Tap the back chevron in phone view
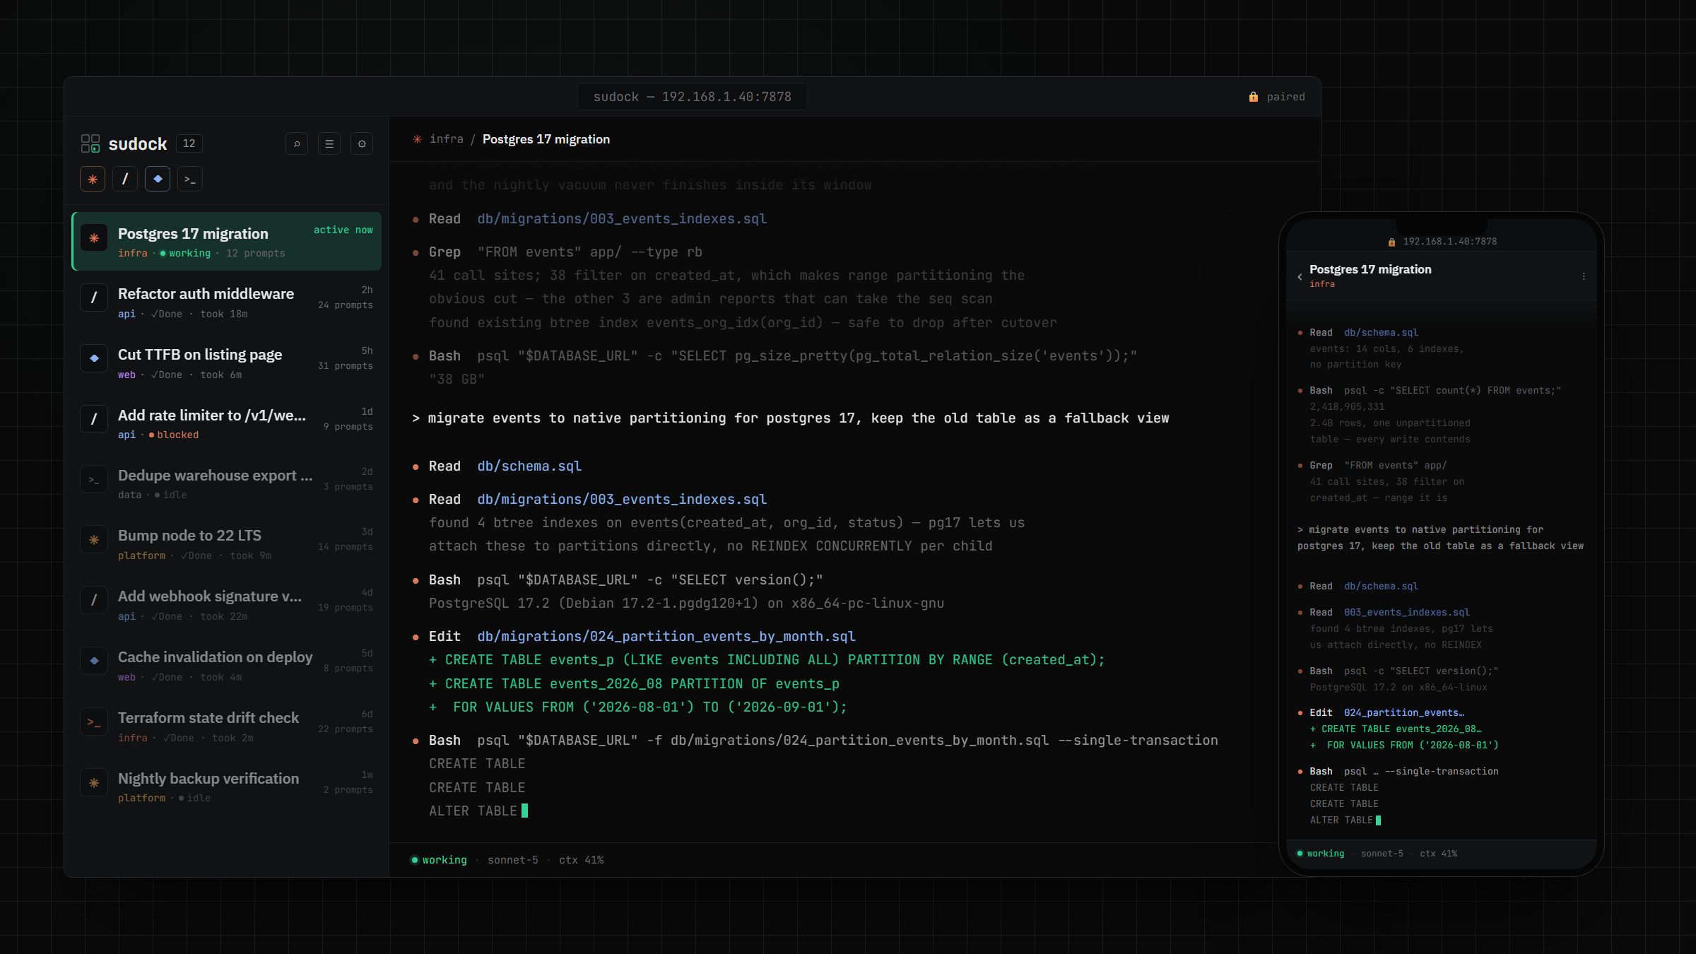 pyautogui.click(x=1300, y=276)
